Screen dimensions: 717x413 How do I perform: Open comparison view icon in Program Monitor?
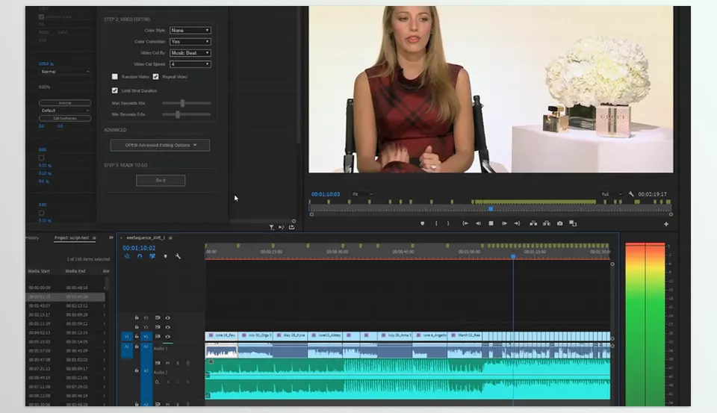pos(573,223)
